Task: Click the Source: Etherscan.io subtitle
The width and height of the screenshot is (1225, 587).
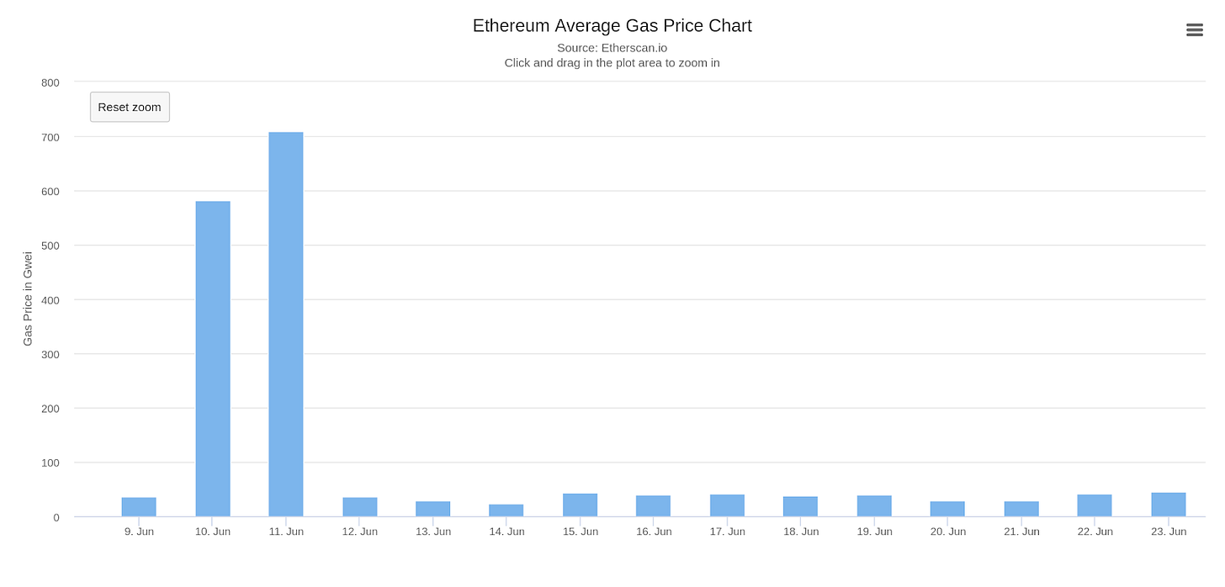Action: [612, 48]
